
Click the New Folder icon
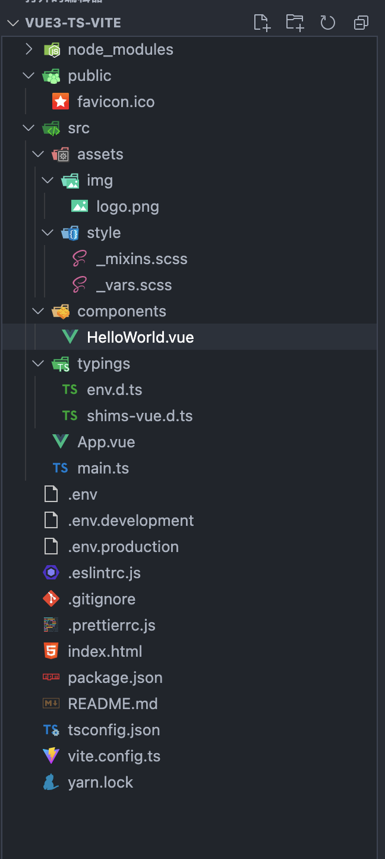[295, 23]
